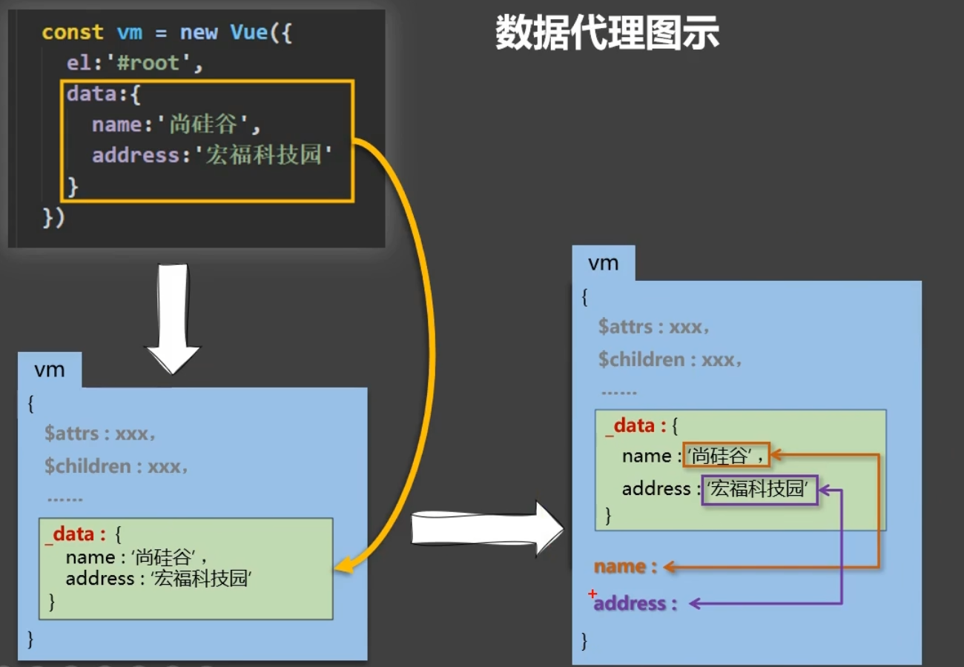Select the el:'#root' line in the code

pyautogui.click(x=135, y=64)
